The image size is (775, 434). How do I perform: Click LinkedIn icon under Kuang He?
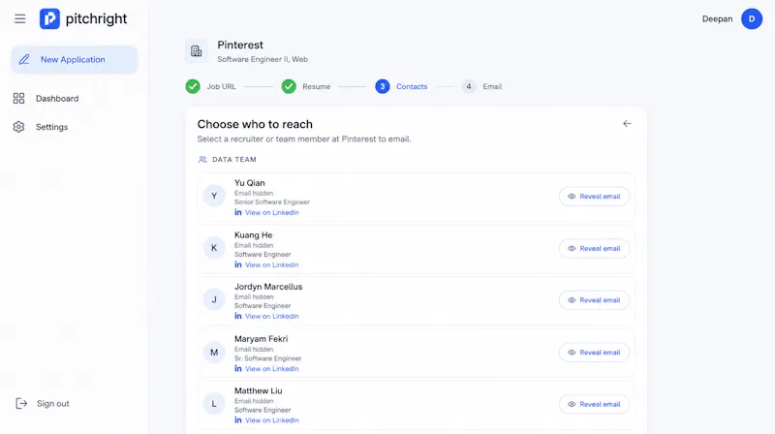pyautogui.click(x=238, y=264)
